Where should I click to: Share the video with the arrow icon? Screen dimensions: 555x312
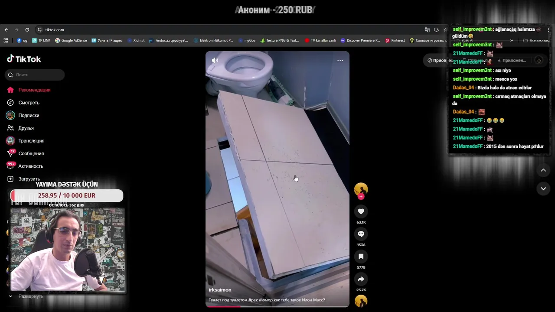pos(361,279)
